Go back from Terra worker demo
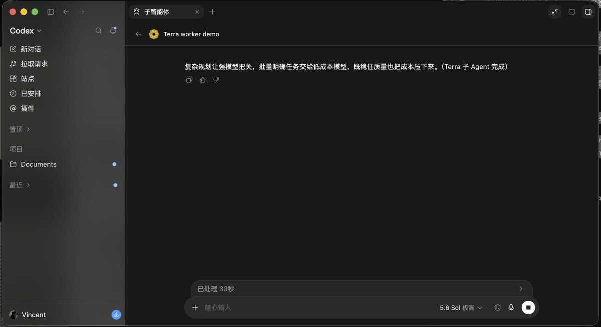Screen dimensions: 601x327 click(139, 34)
